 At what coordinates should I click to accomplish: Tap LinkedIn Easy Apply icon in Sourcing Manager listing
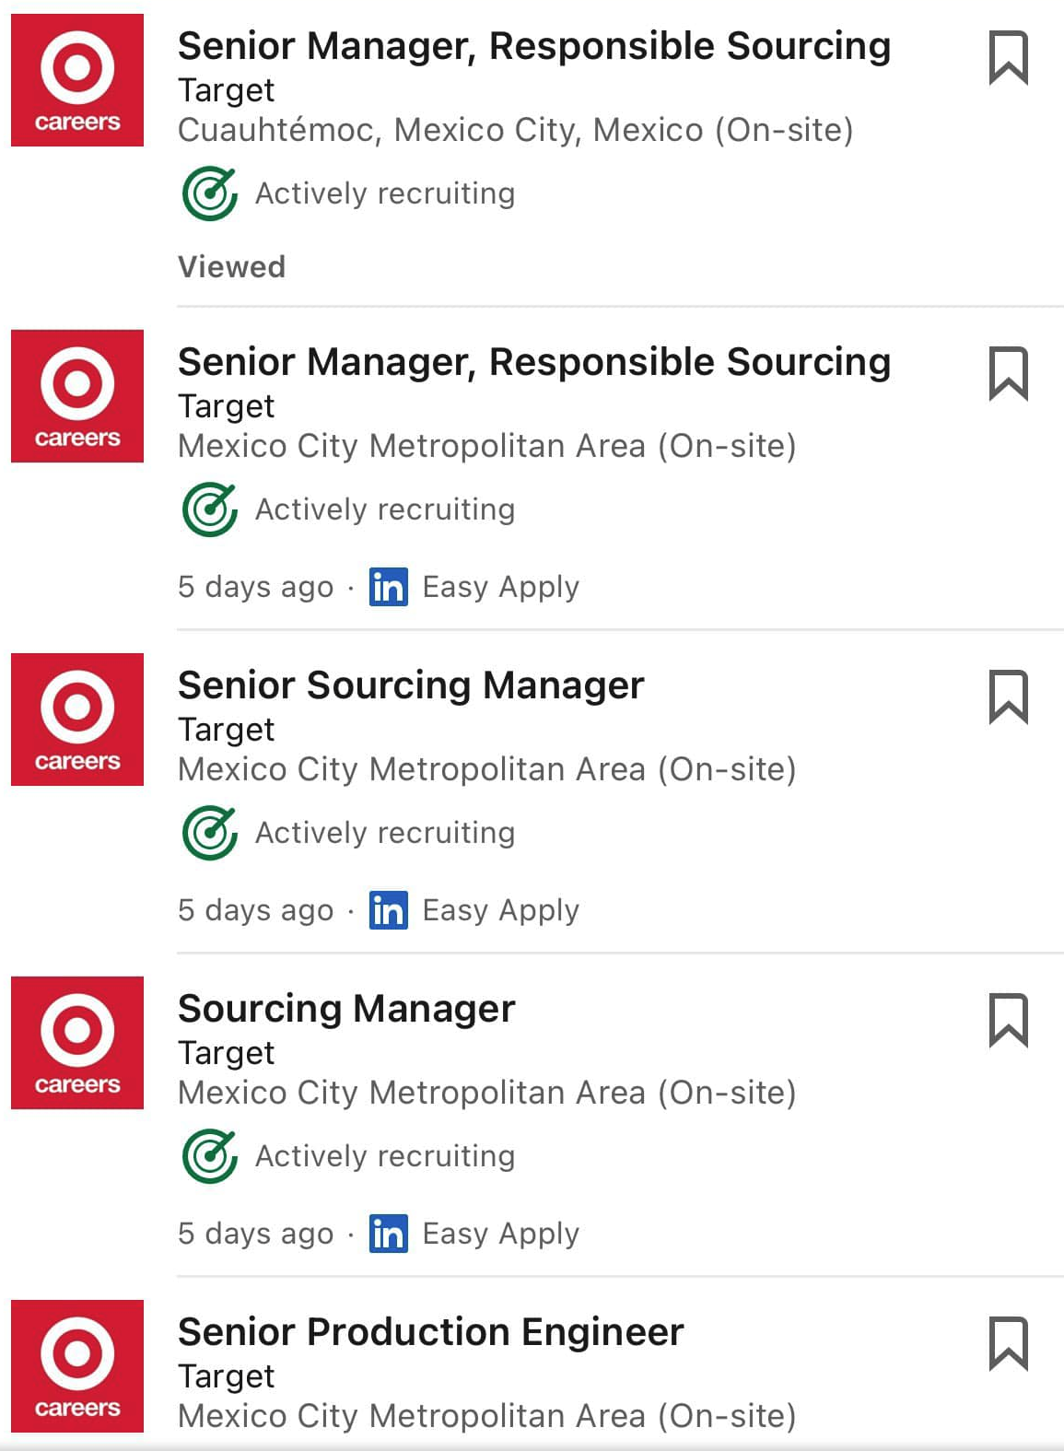point(388,1234)
